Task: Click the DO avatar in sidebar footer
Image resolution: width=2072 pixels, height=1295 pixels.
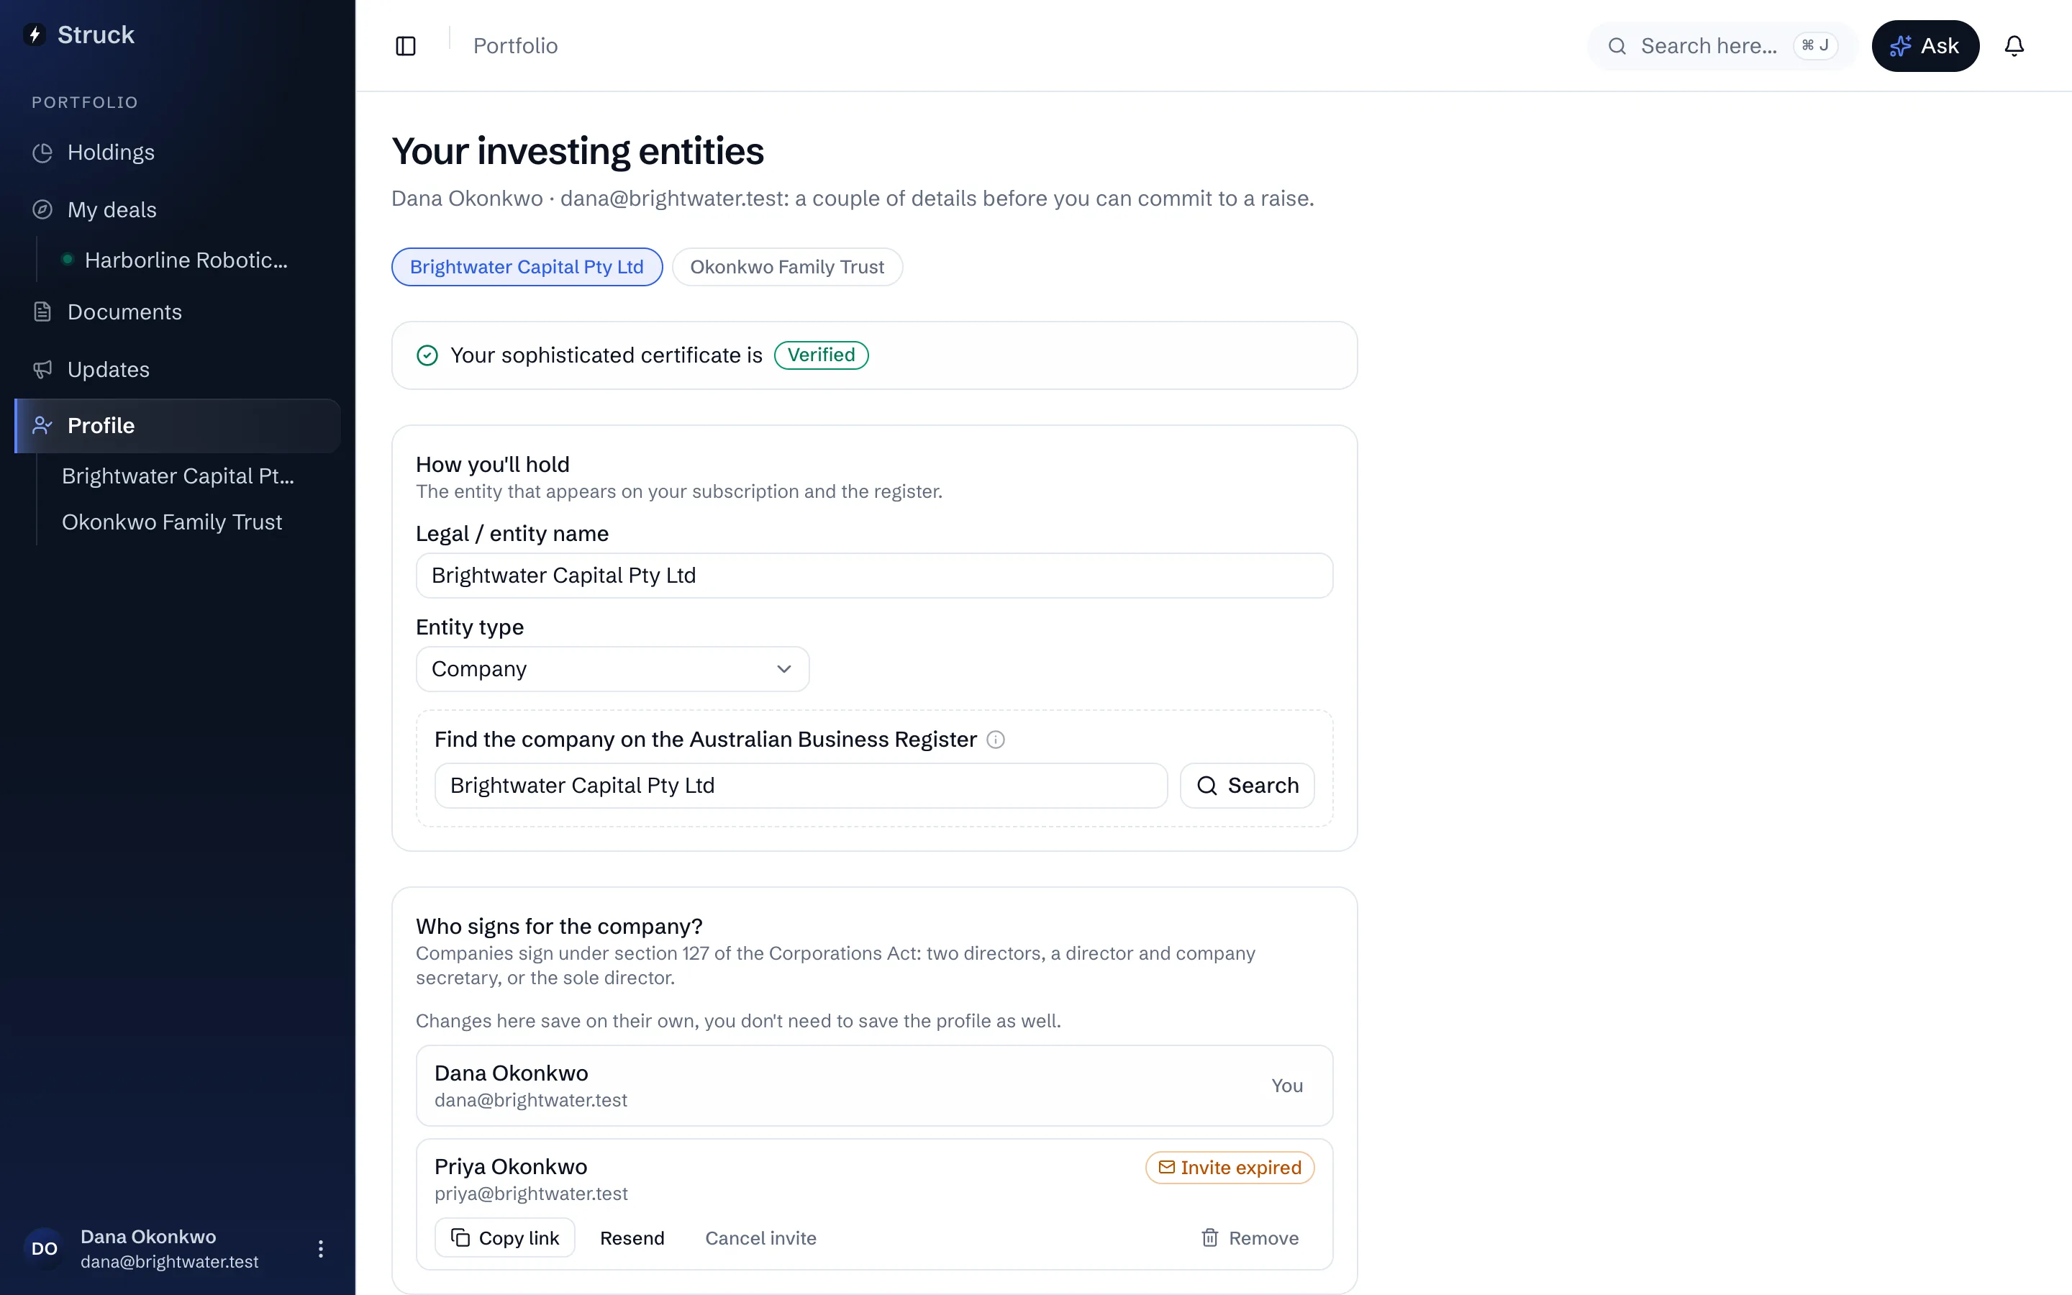Action: [x=45, y=1249]
